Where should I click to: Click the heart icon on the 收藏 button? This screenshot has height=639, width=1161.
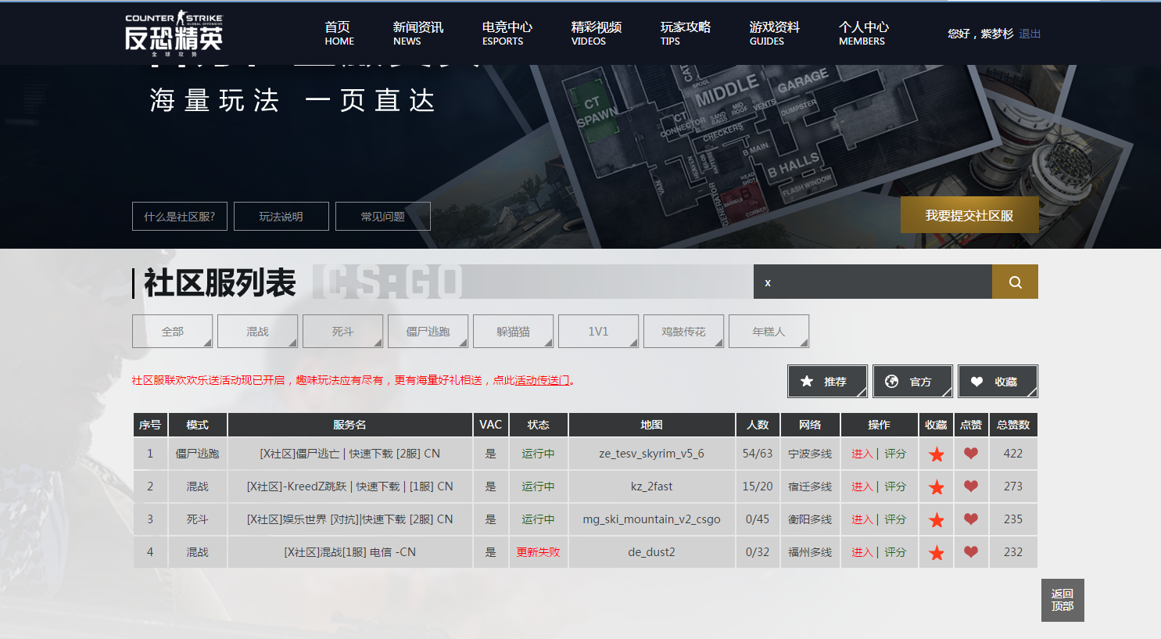point(976,381)
